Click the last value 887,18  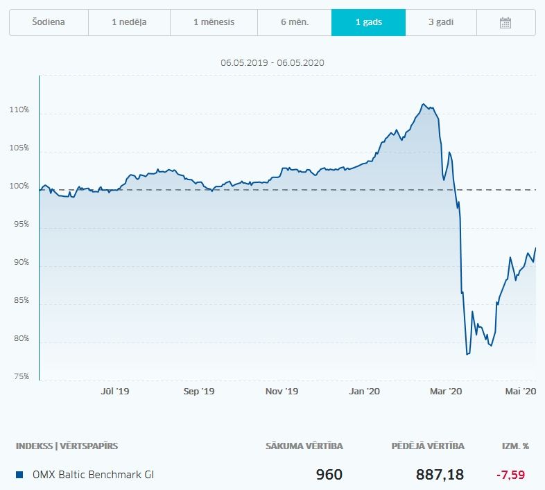(440, 475)
